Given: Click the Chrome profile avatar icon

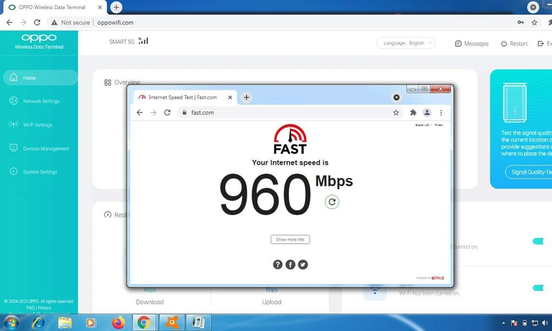Looking at the screenshot, I should tap(427, 112).
